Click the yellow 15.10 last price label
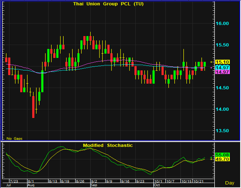The width and height of the screenshot is (241, 188). coord(222,62)
